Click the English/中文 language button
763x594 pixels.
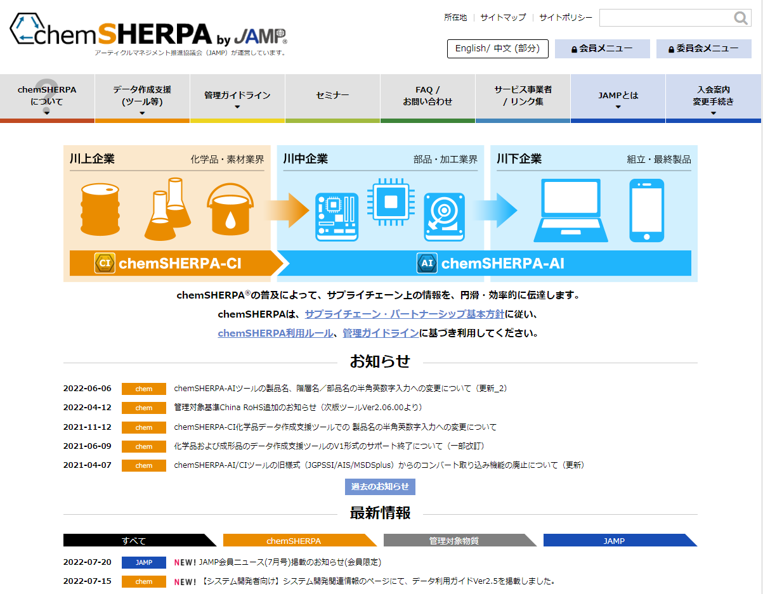click(x=497, y=48)
